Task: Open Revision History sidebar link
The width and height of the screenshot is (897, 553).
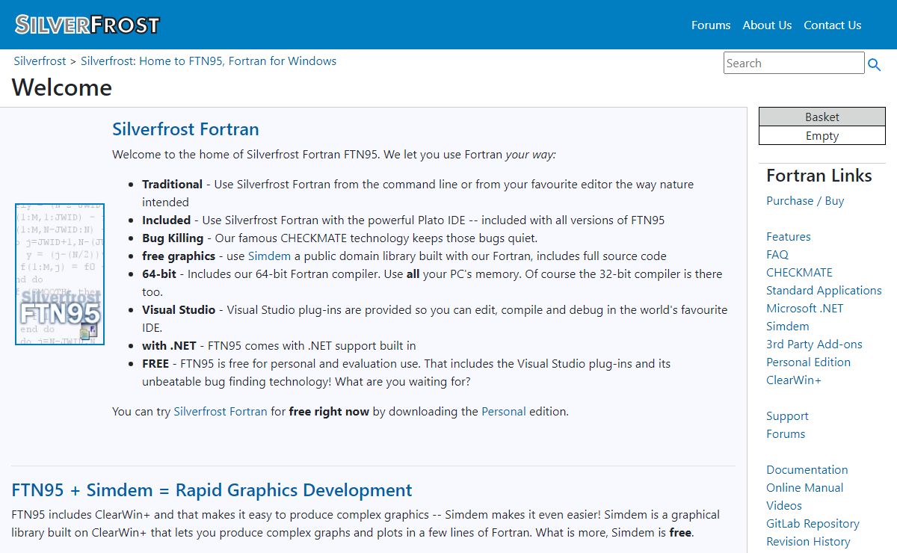Action: click(808, 541)
